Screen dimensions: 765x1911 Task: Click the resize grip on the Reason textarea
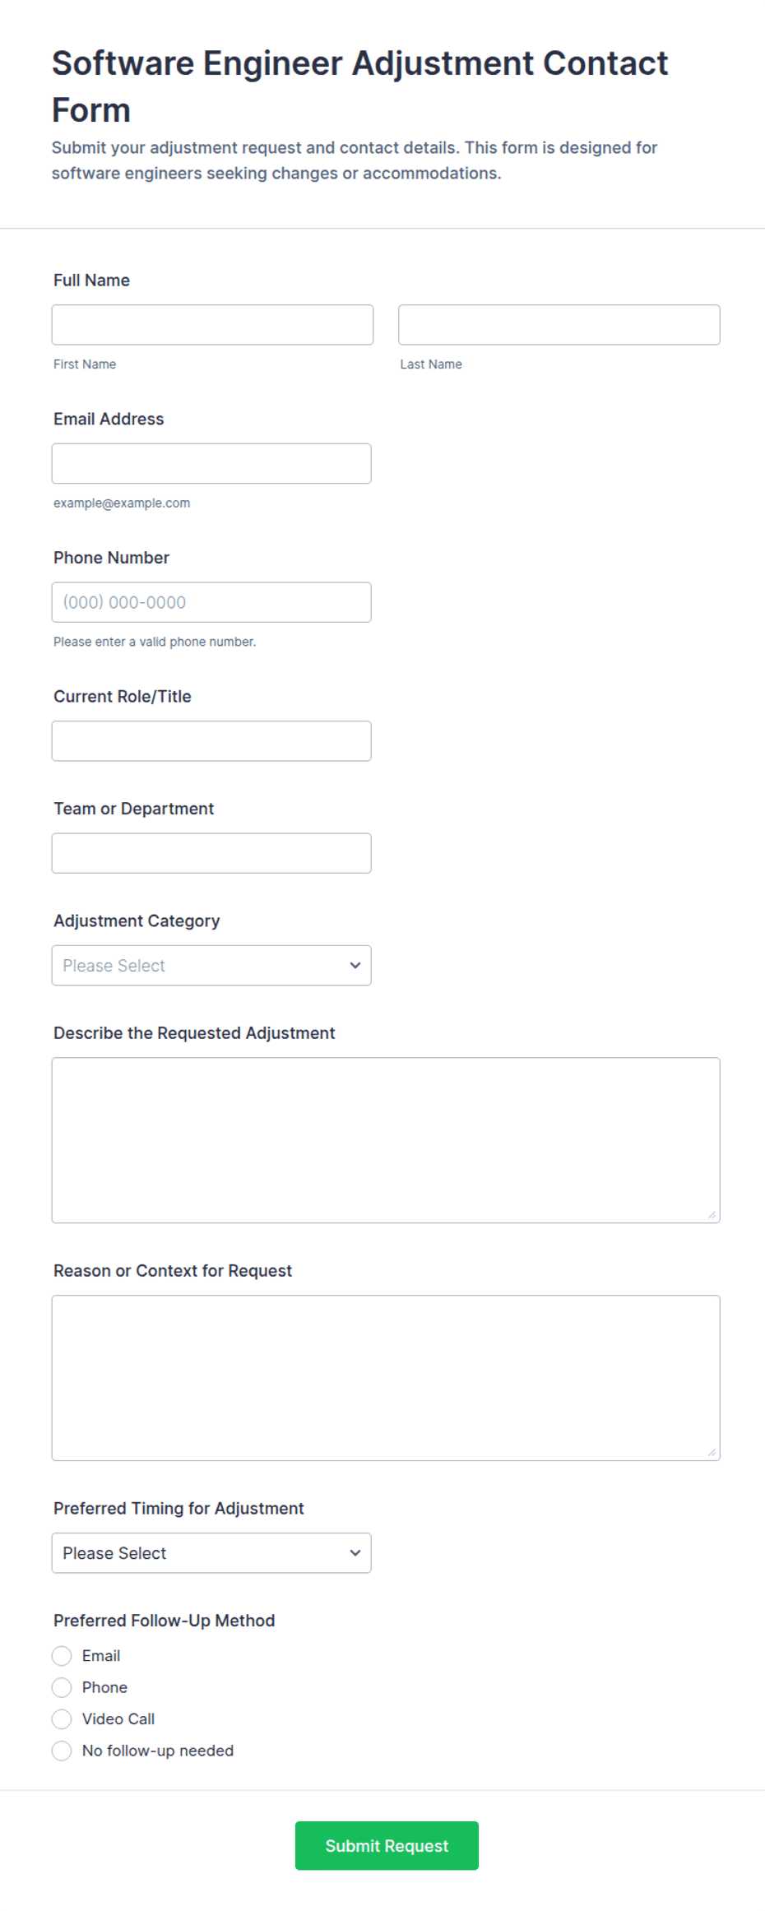pos(712,1453)
